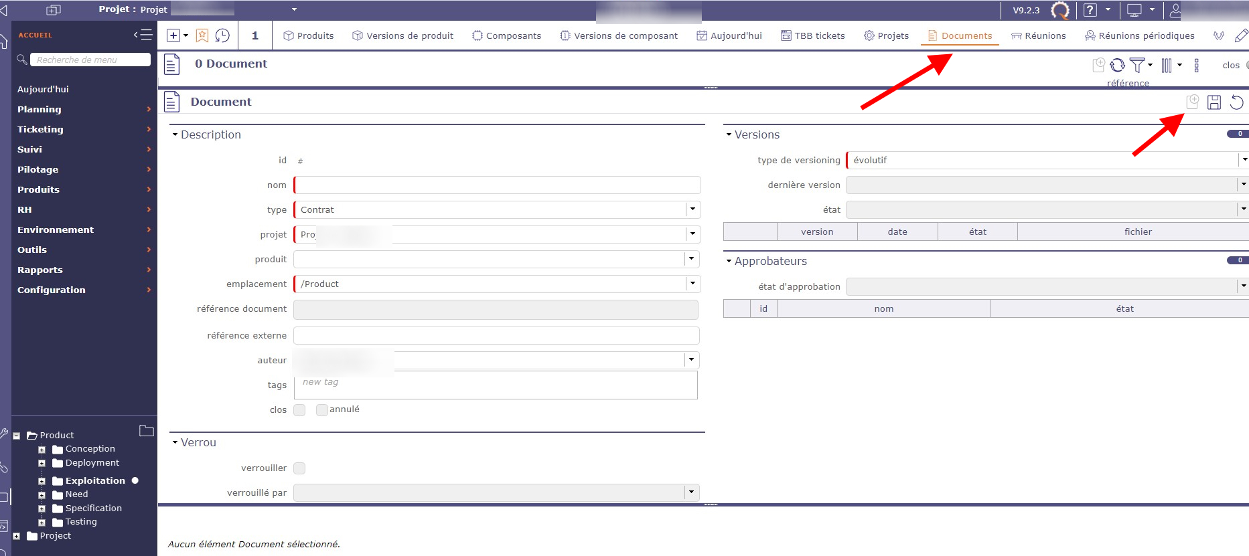Click the refresh list icon in toolbar
The width and height of the screenshot is (1249, 556).
(1117, 65)
